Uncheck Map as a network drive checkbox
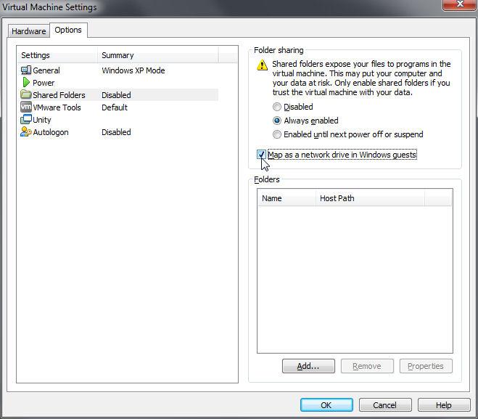The image size is (478, 419). pyautogui.click(x=261, y=155)
